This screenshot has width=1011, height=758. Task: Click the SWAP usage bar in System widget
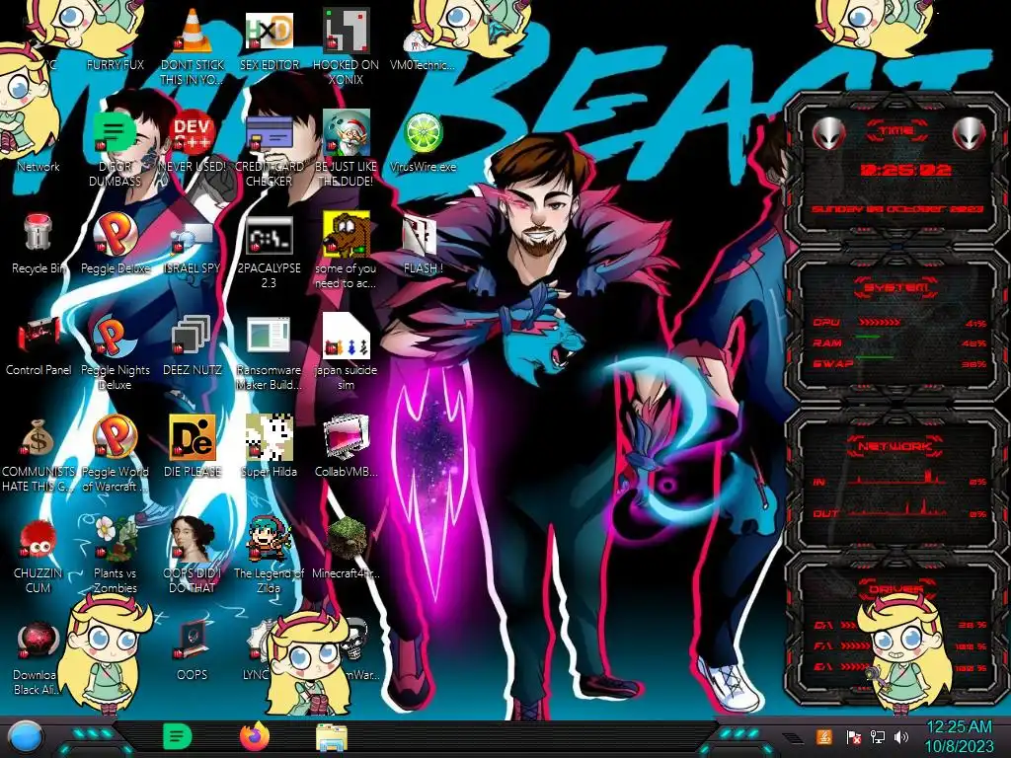point(875,356)
